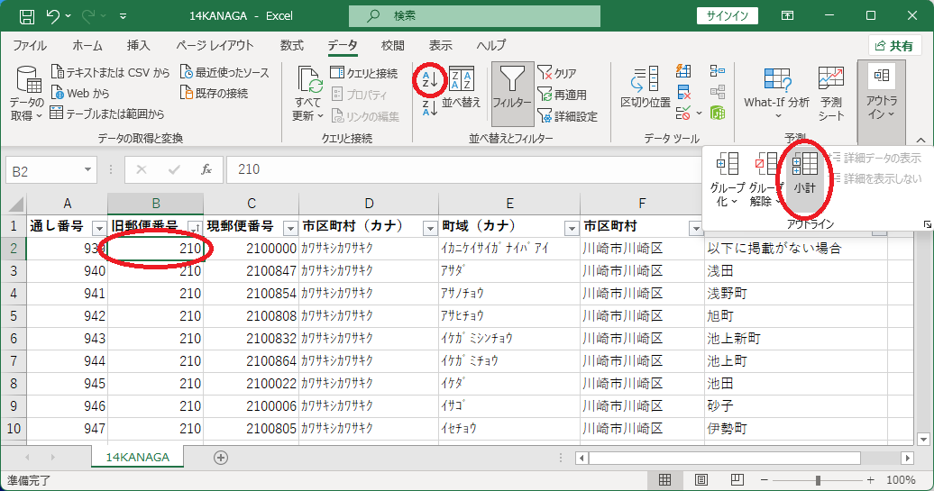Click クリア to clear filters
Image resolution: width=934 pixels, height=491 pixels.
click(x=557, y=73)
